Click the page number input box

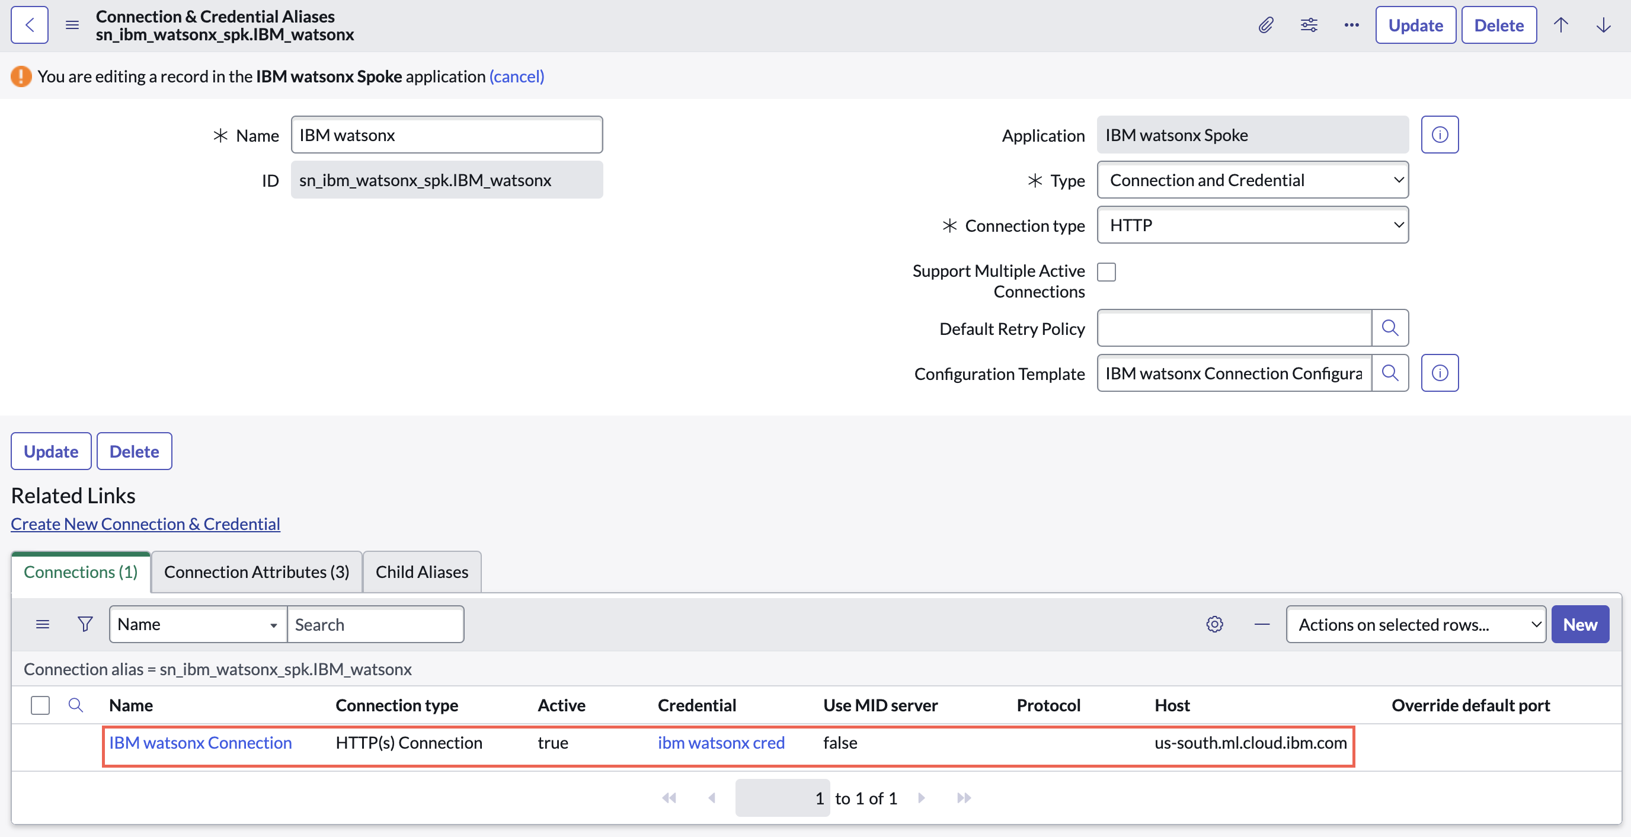click(x=782, y=798)
